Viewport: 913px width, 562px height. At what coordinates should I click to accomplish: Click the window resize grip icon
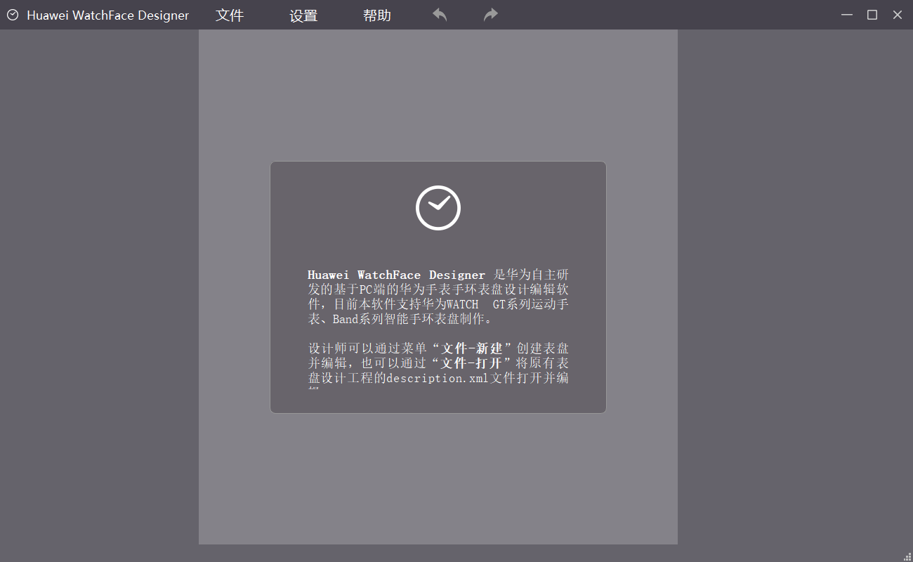coord(907,556)
